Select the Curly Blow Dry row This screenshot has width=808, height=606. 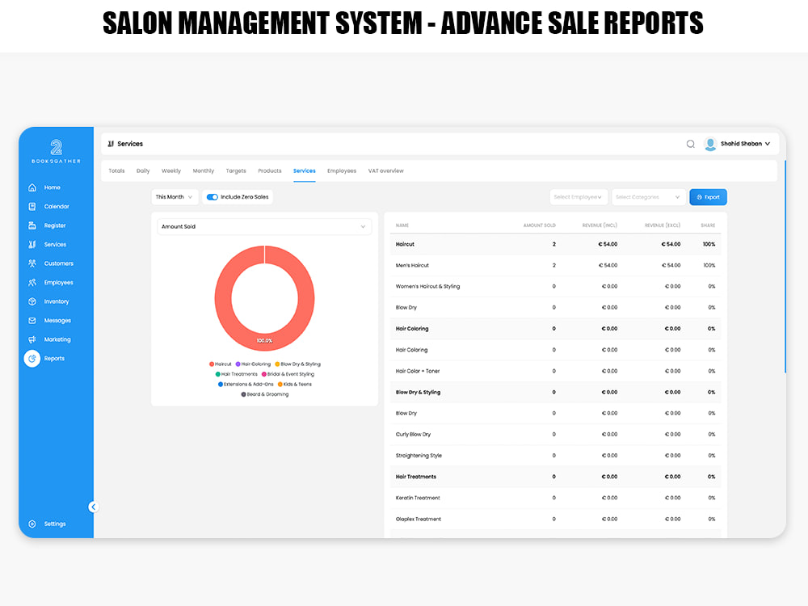556,435
